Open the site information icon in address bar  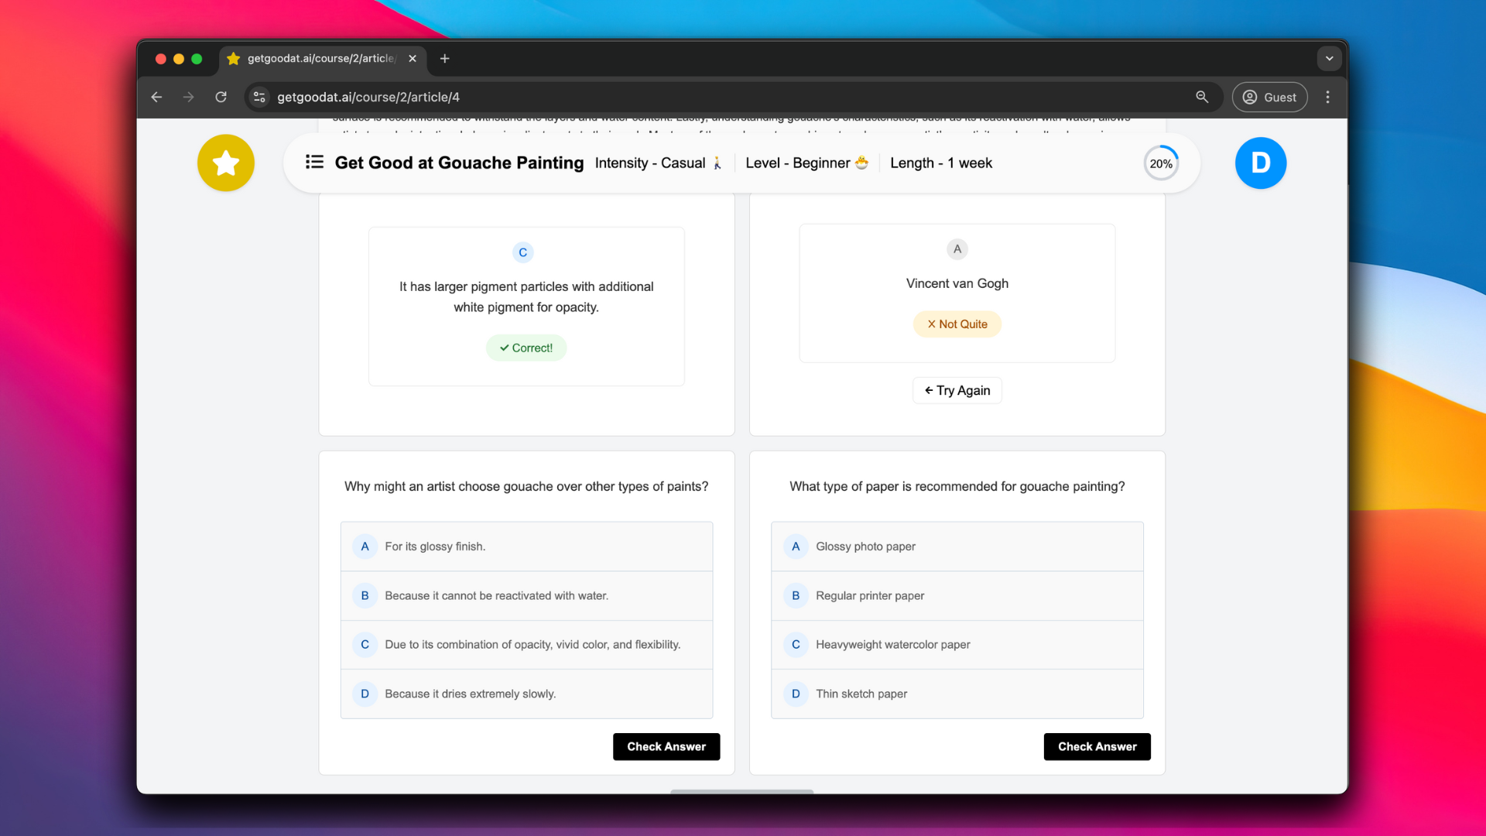pos(260,98)
